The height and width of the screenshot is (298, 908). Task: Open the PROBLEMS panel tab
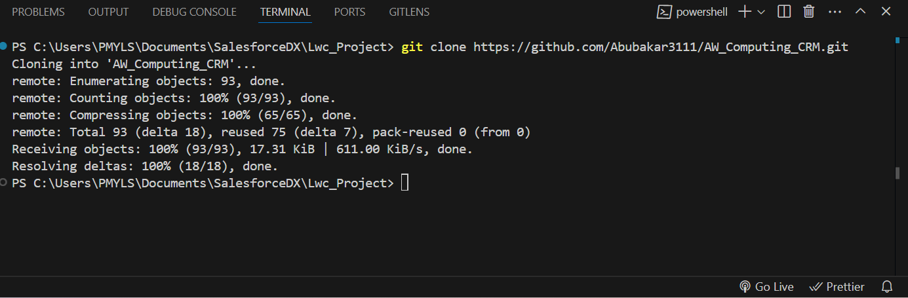point(39,12)
